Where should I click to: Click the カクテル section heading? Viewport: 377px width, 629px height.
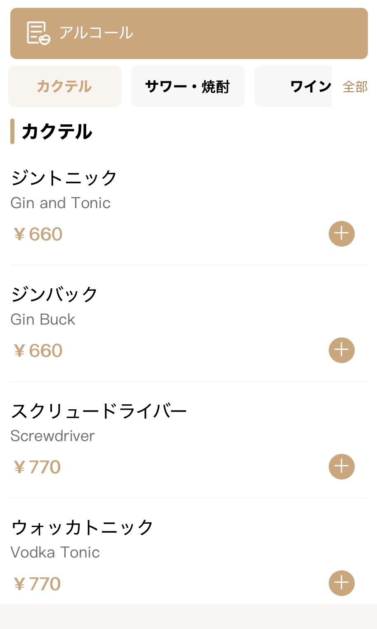(x=57, y=131)
